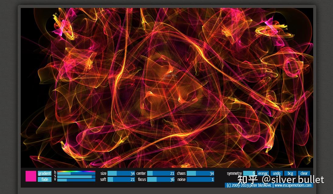Adjust the soft slider
This screenshot has height=194, width=333.
click(x=122, y=179)
